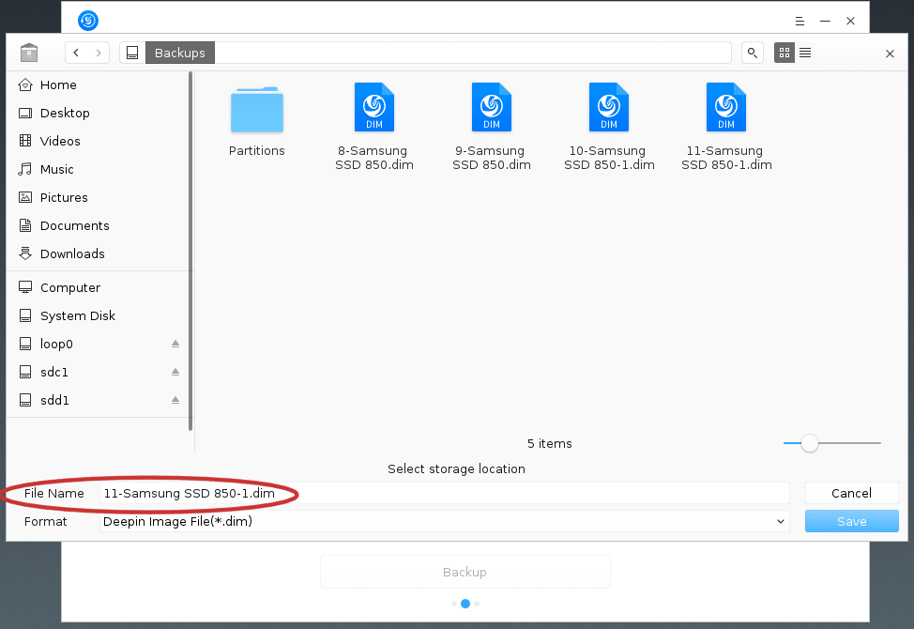Click the Backup button in Deepin Clone
The height and width of the screenshot is (629, 914).
point(465,572)
